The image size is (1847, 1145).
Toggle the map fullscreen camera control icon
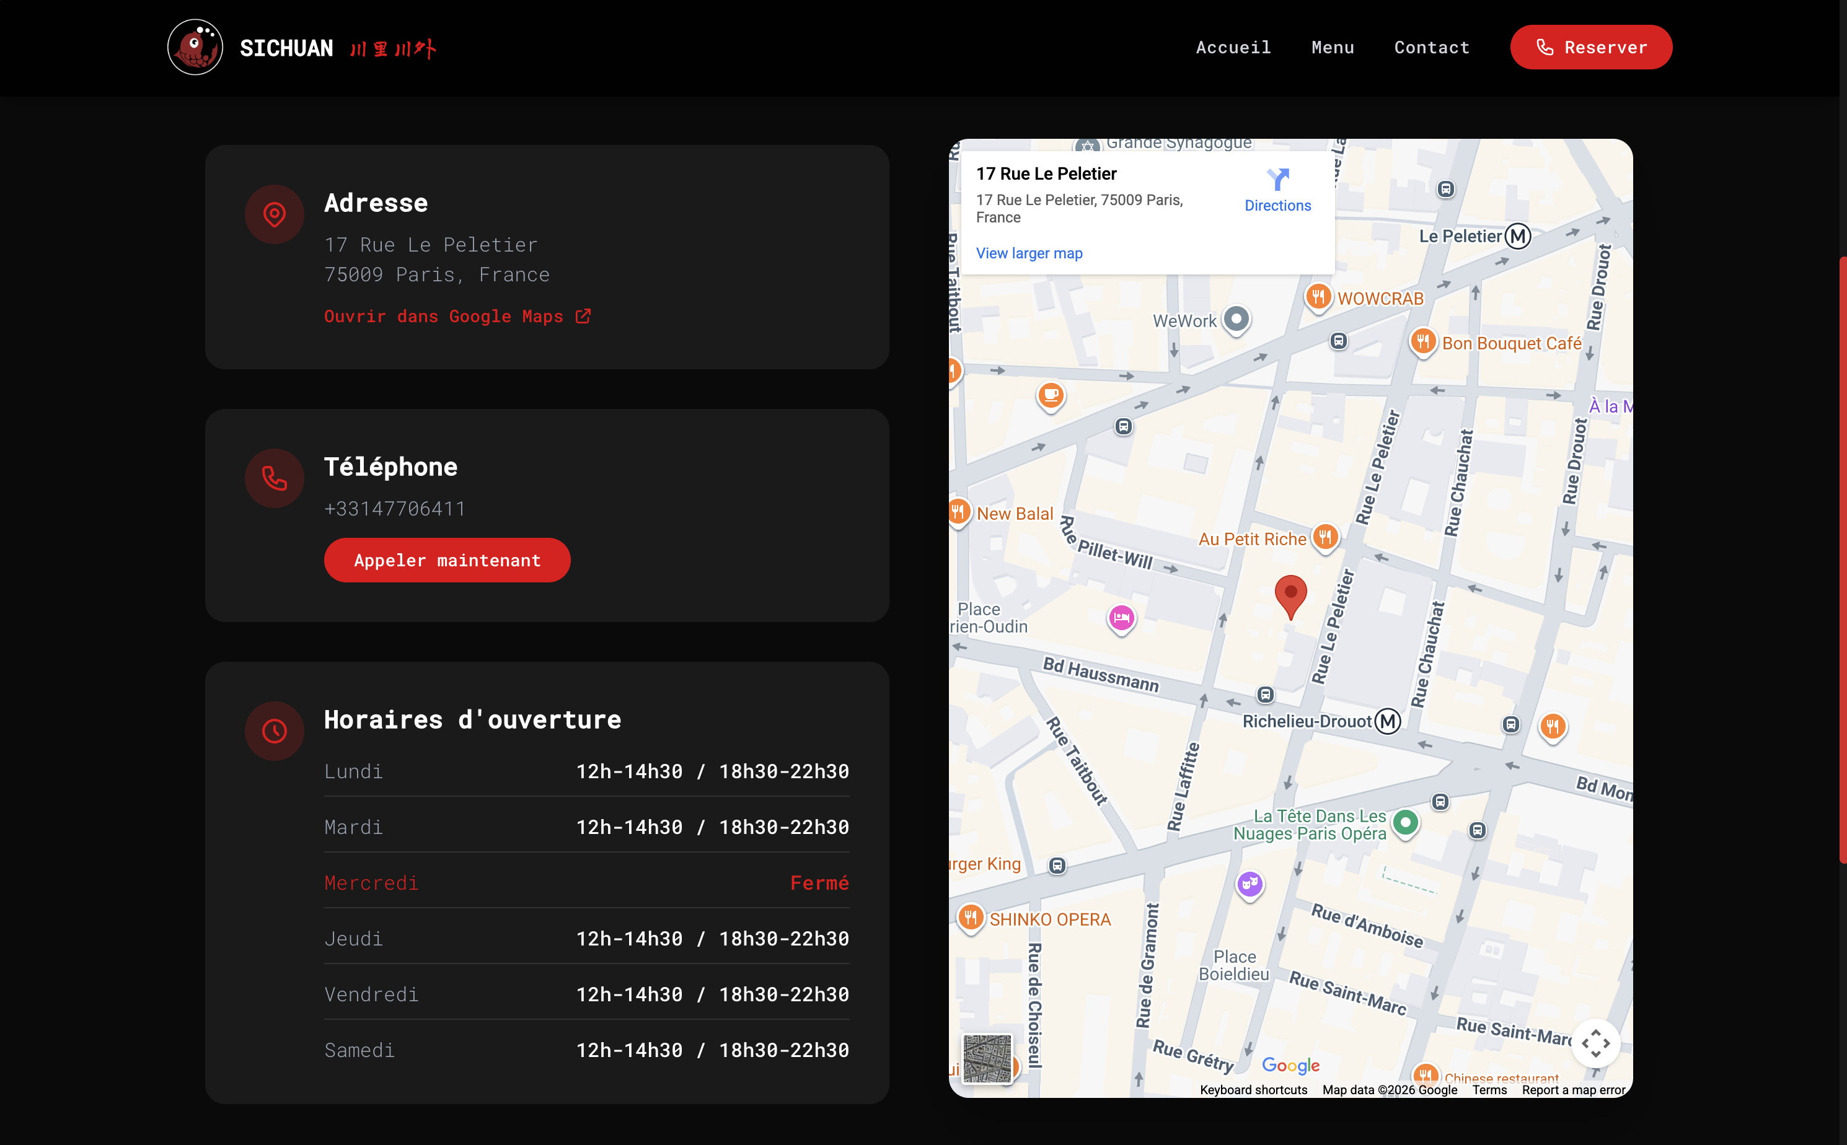[1595, 1043]
